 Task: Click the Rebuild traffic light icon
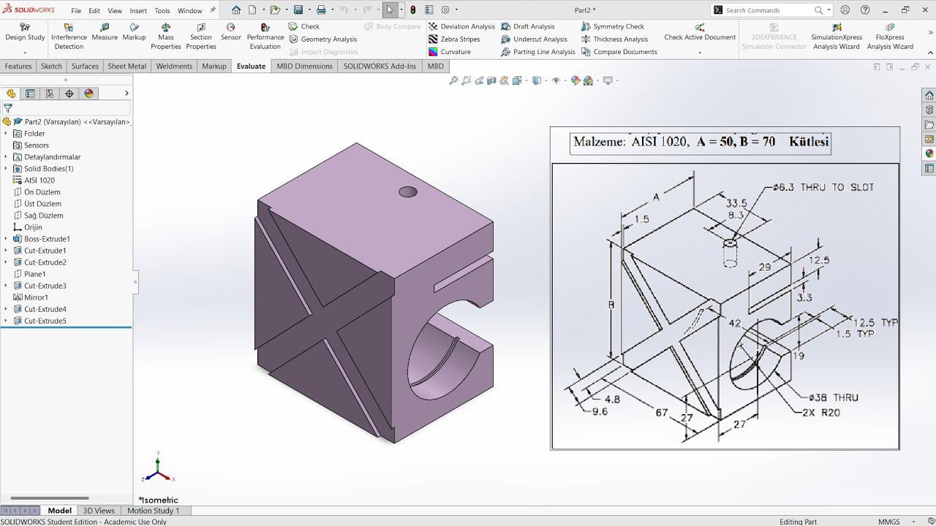coord(413,10)
